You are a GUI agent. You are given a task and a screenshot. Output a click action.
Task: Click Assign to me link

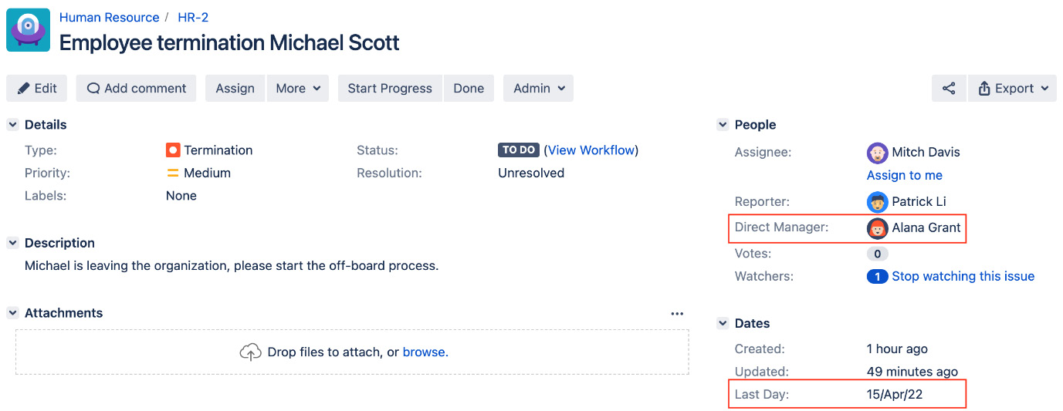tap(904, 175)
